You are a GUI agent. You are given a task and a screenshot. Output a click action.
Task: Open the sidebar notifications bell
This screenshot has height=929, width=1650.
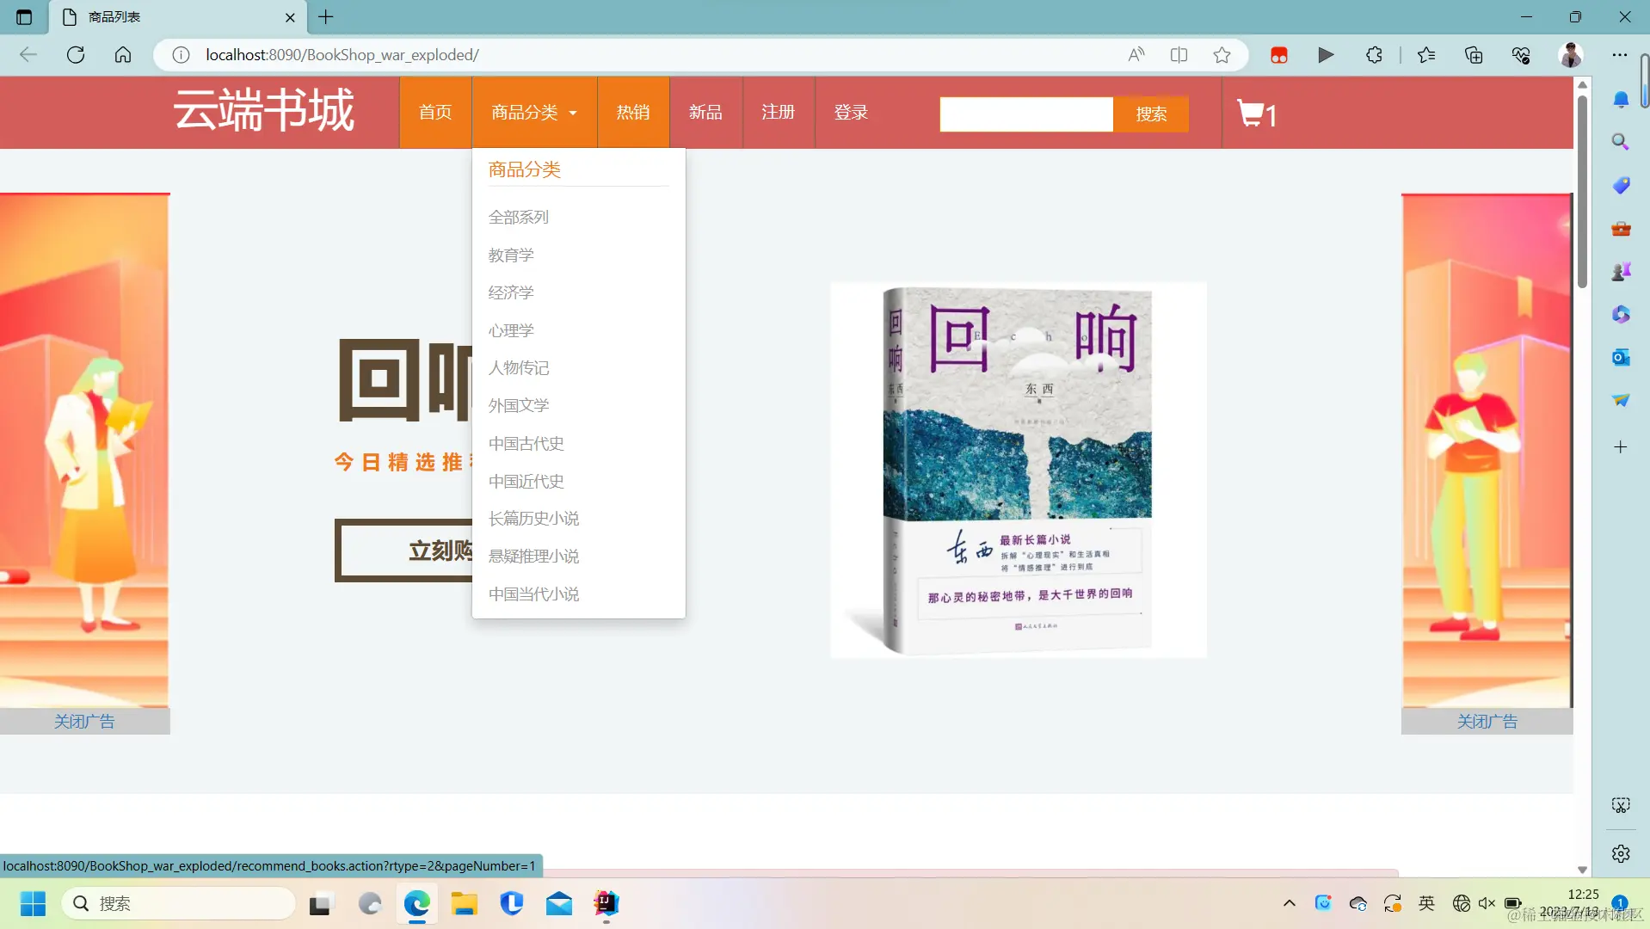coord(1621,100)
